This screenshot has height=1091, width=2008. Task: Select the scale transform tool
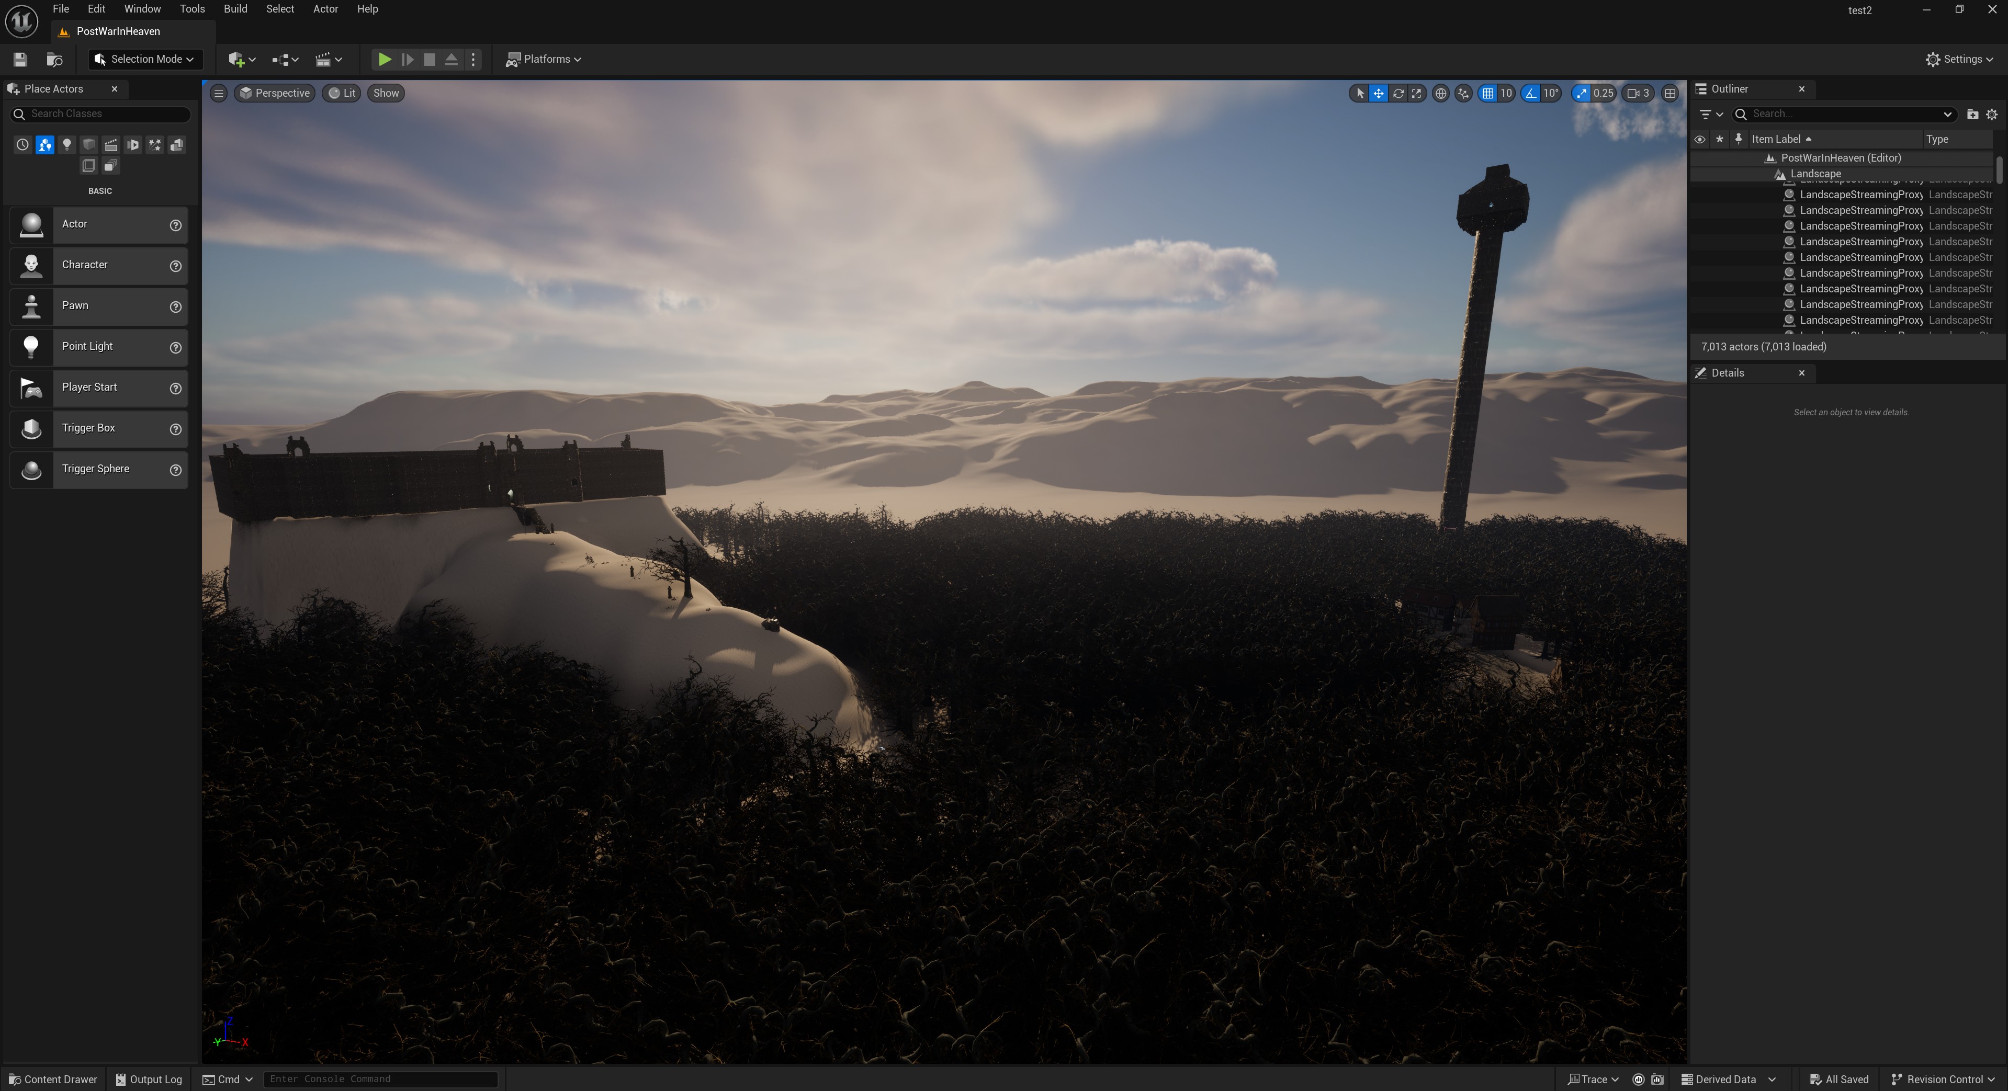pyautogui.click(x=1416, y=94)
